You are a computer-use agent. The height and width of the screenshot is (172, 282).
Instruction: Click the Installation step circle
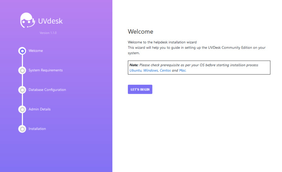point(22,129)
